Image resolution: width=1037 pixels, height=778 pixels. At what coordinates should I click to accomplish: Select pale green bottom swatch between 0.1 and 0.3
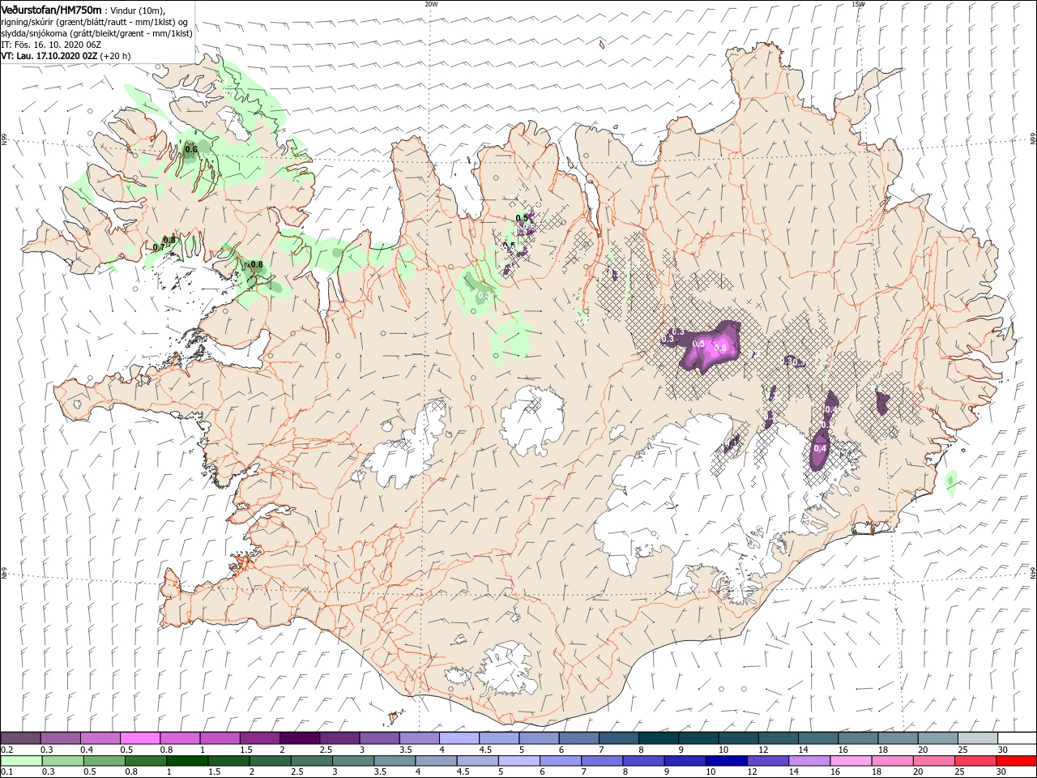[x=21, y=761]
